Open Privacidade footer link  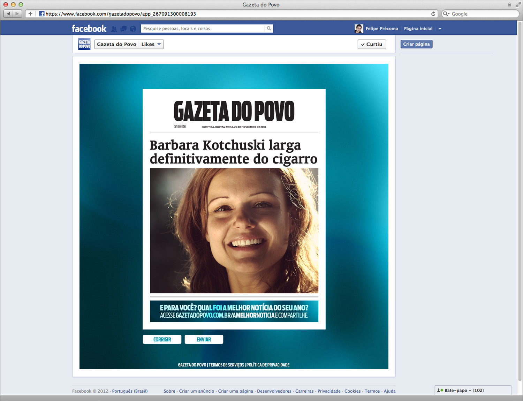[x=329, y=391]
